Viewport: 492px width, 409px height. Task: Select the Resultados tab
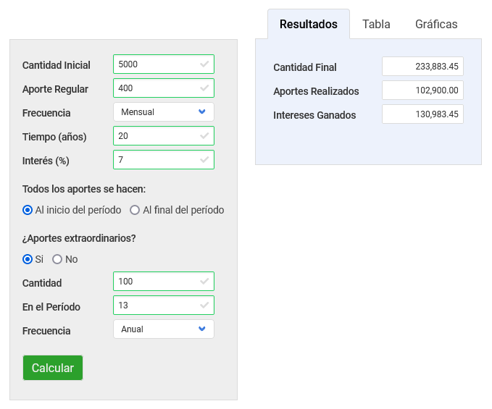[x=309, y=24]
